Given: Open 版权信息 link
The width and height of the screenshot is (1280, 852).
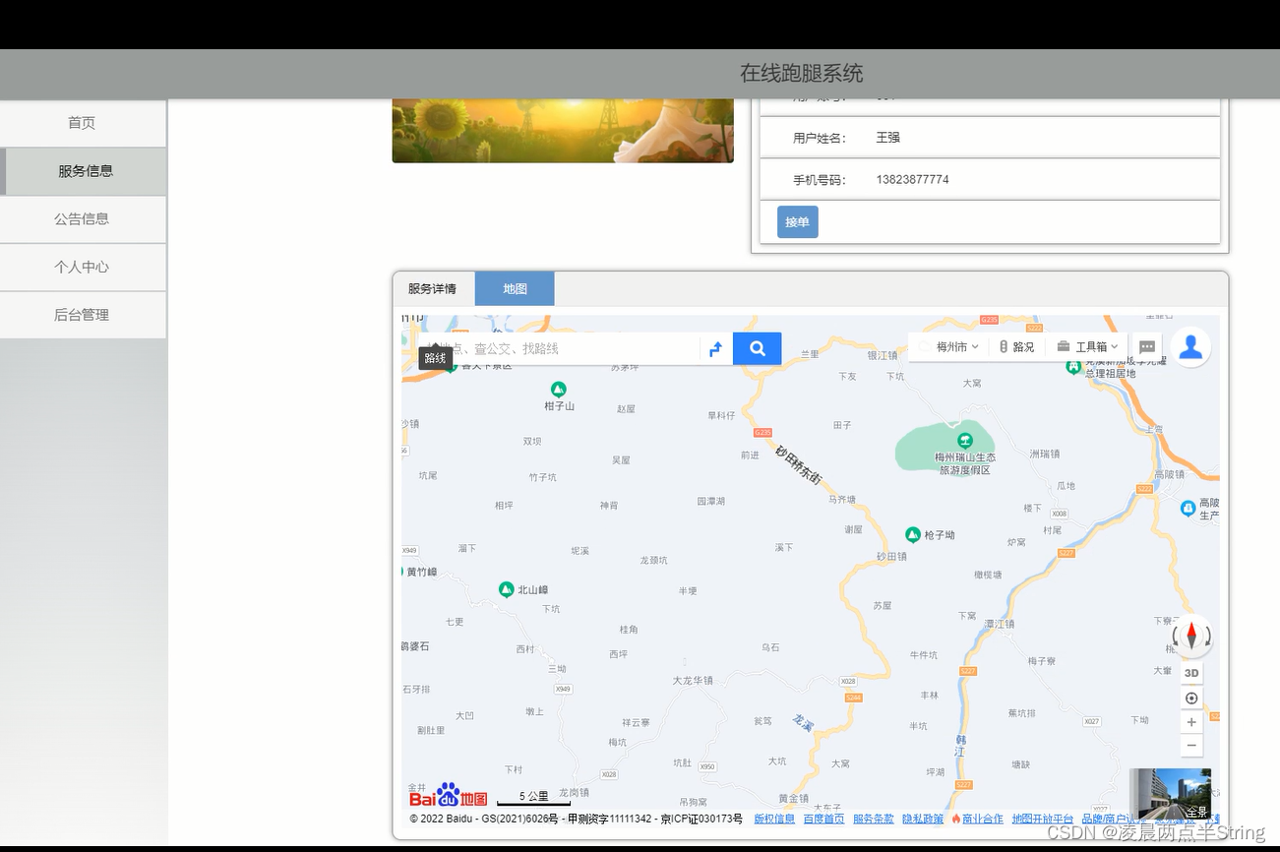Looking at the screenshot, I should coord(774,819).
